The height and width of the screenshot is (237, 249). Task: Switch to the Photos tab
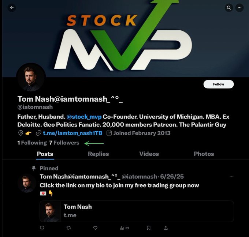pos(204,154)
